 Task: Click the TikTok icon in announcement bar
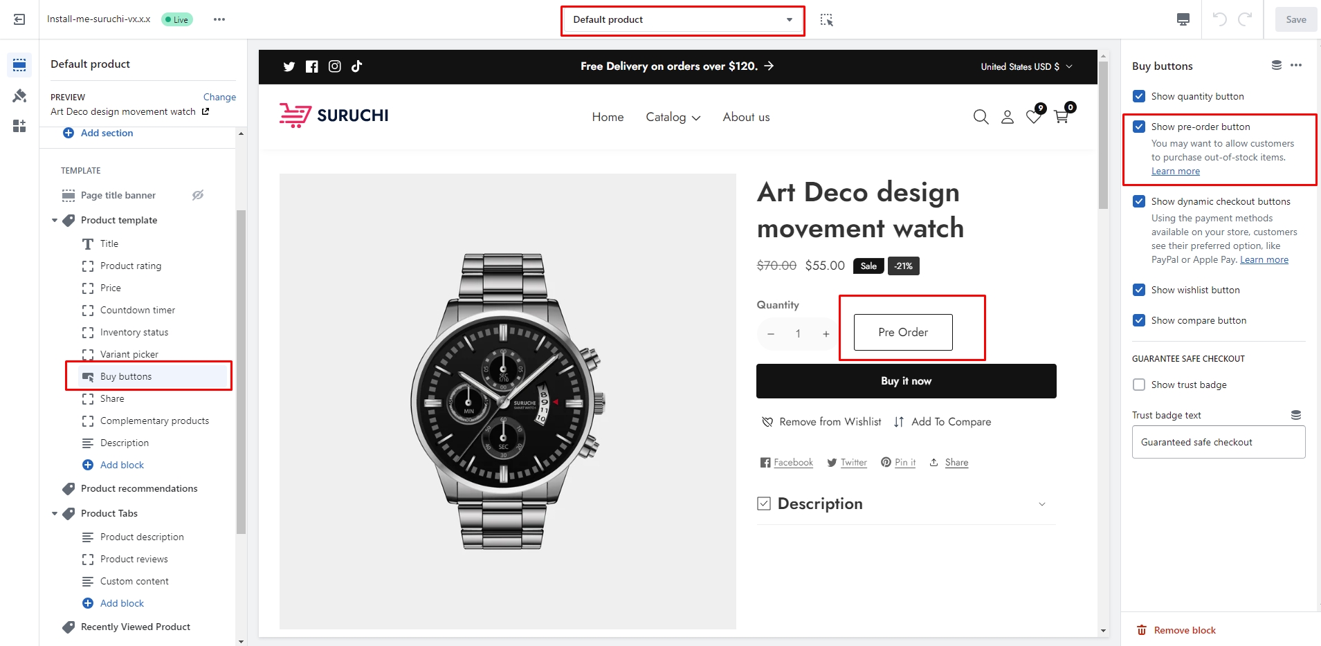pyautogui.click(x=357, y=66)
